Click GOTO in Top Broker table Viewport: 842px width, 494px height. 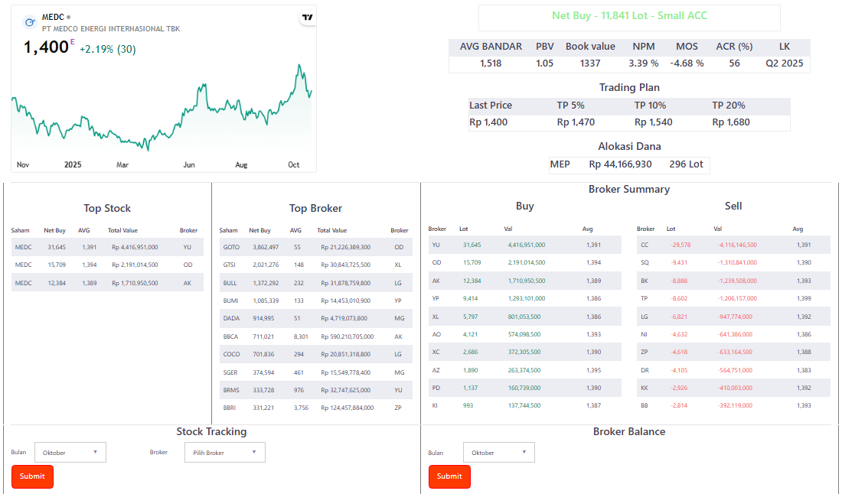231,247
